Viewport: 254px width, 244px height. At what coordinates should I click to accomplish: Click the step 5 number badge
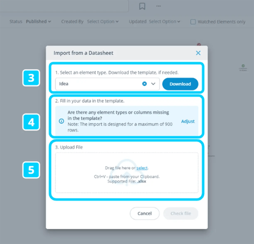point(31,169)
